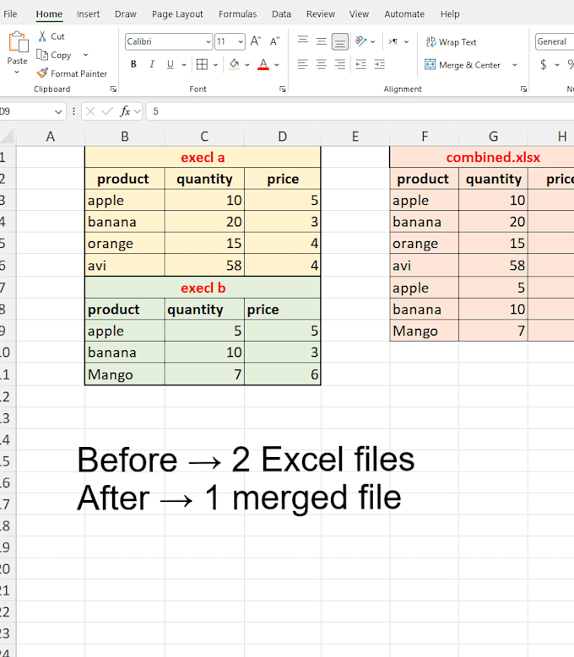Expand the font color palette arrow
Image resolution: width=574 pixels, height=657 pixels.
[x=277, y=65]
